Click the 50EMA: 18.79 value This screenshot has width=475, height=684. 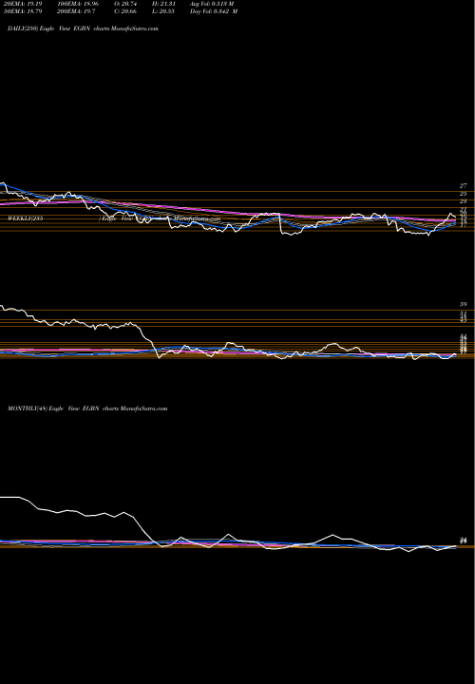click(x=23, y=11)
